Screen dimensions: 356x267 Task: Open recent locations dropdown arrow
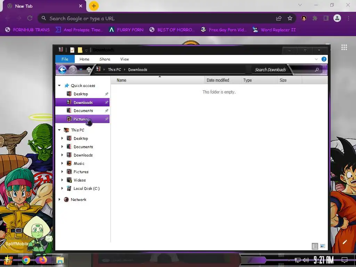(x=81, y=70)
